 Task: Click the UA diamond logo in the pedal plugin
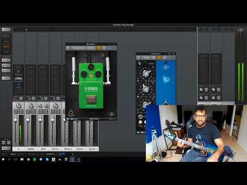[x=112, y=114]
